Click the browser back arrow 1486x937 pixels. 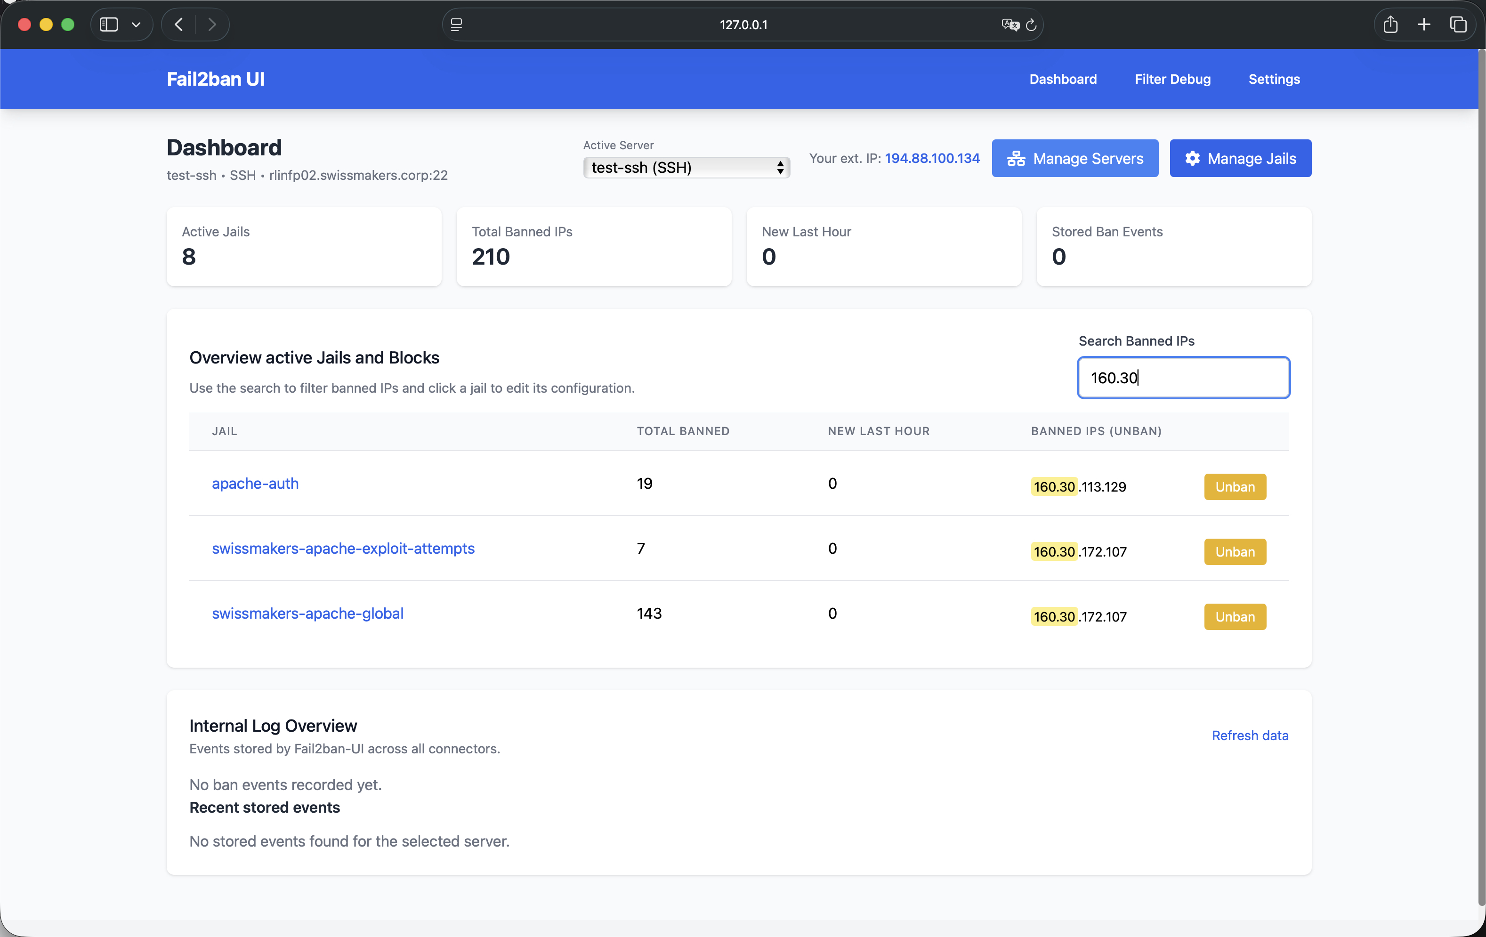tap(179, 24)
